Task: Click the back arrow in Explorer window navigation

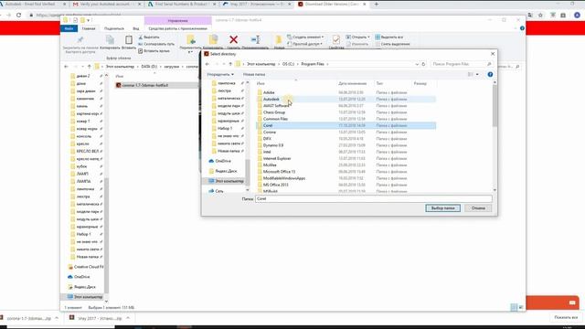Action: point(67,67)
